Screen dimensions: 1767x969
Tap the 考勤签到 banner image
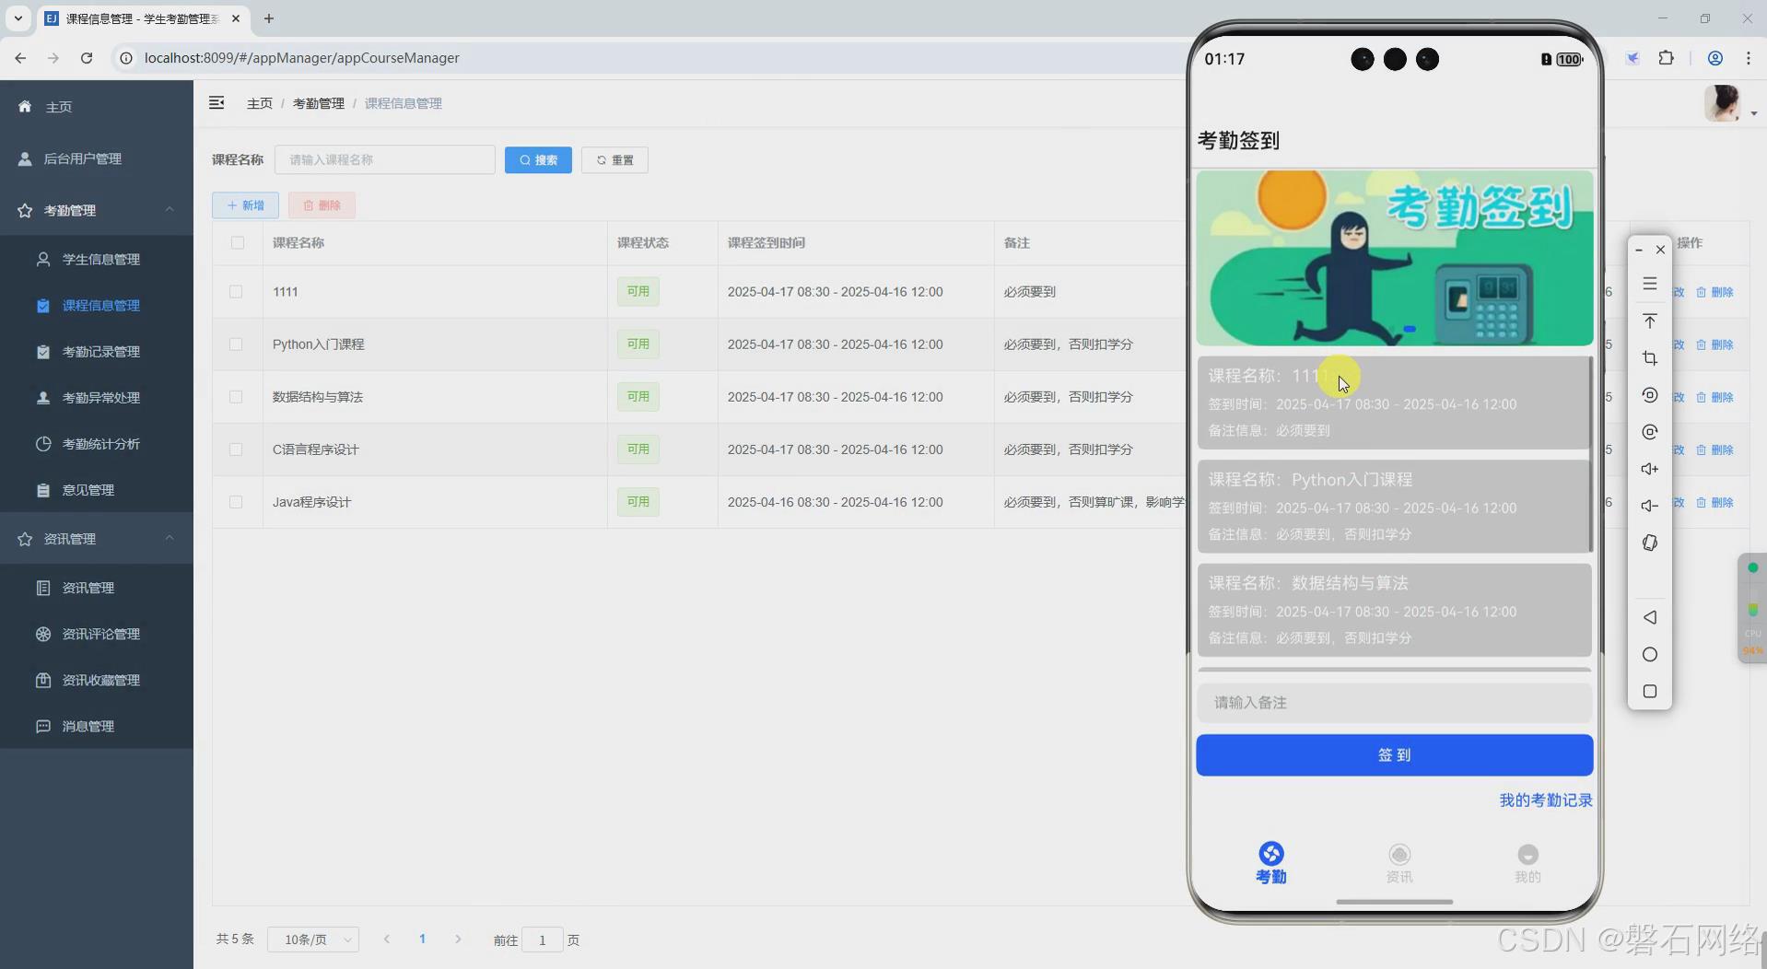pyautogui.click(x=1394, y=258)
